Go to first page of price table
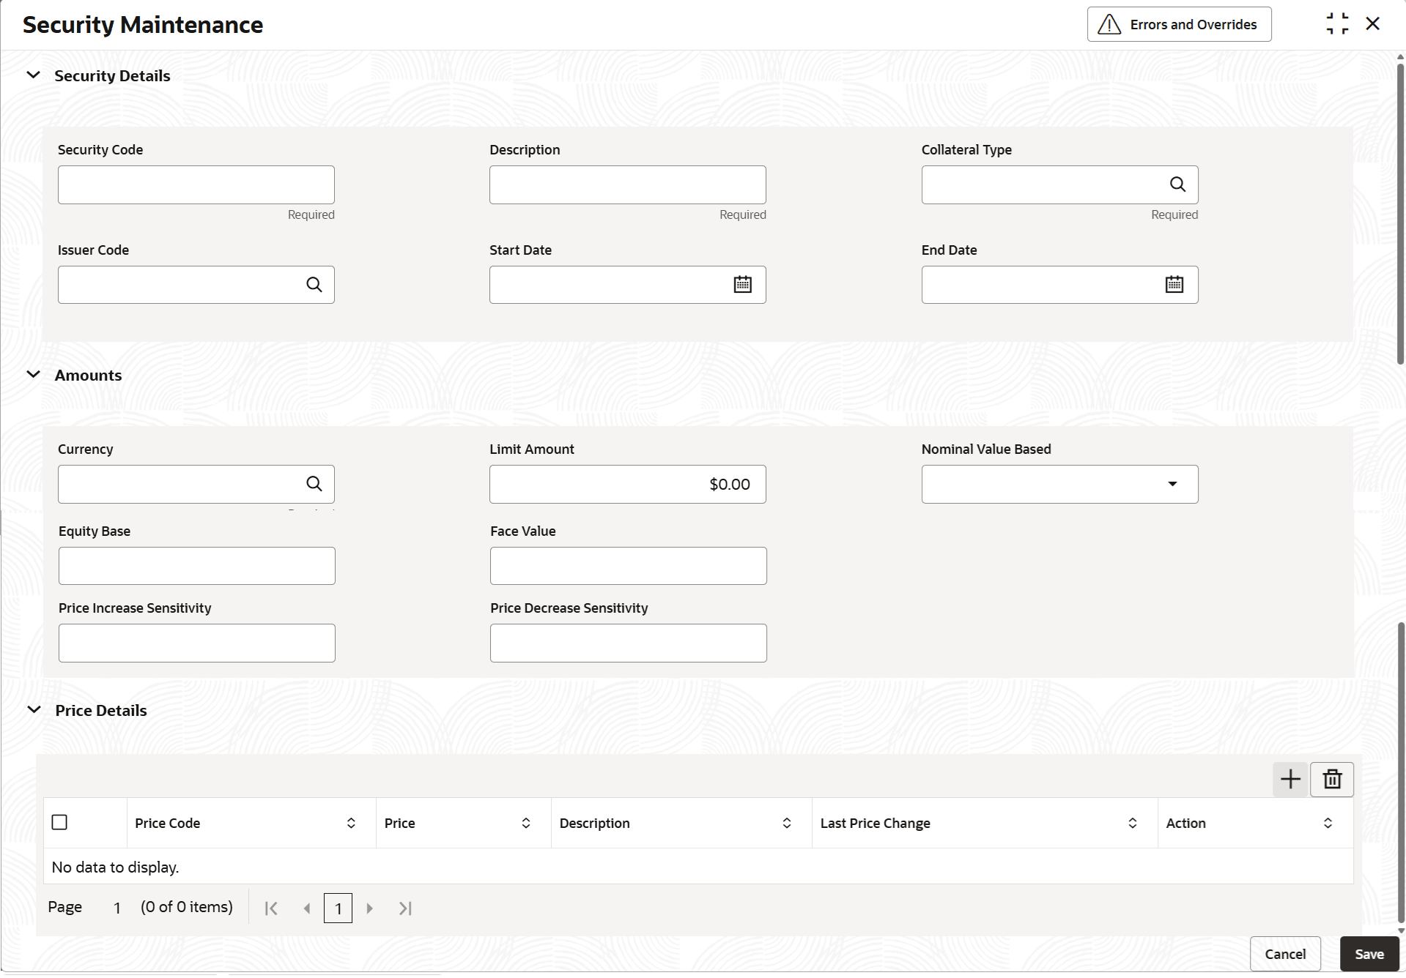Image resolution: width=1406 pixels, height=978 pixels. pyautogui.click(x=271, y=908)
